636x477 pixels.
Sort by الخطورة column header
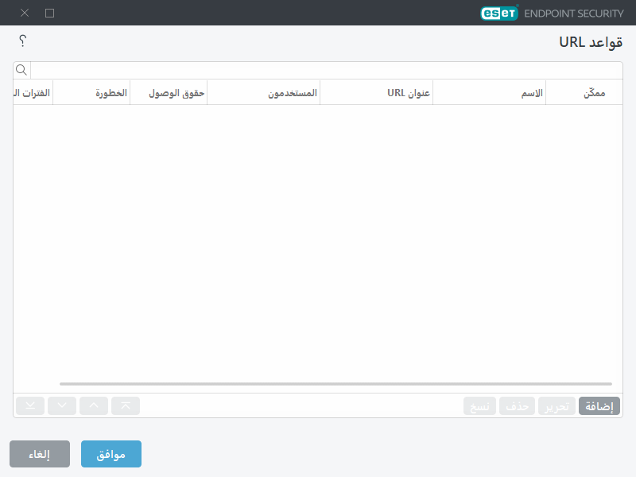click(91, 93)
